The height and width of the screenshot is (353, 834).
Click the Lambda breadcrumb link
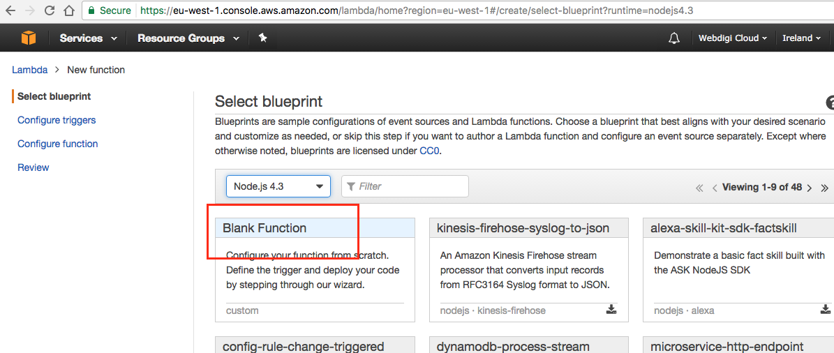click(x=29, y=70)
